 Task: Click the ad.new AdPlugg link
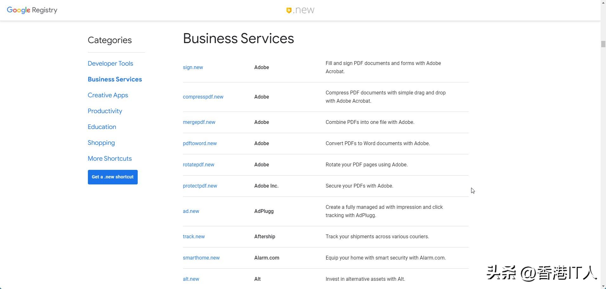point(191,211)
